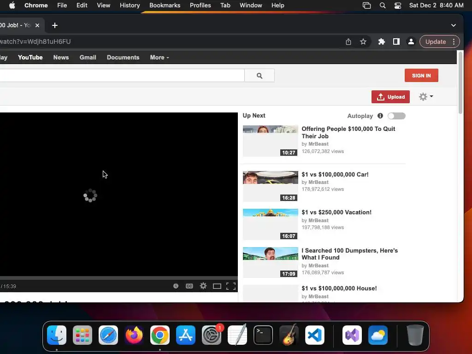
Task: Open Visual Studio from the Dock
Action: pyautogui.click(x=352, y=335)
